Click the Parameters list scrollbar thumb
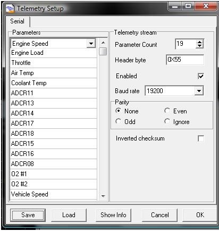The height and width of the screenshot is (231, 219). (103, 52)
